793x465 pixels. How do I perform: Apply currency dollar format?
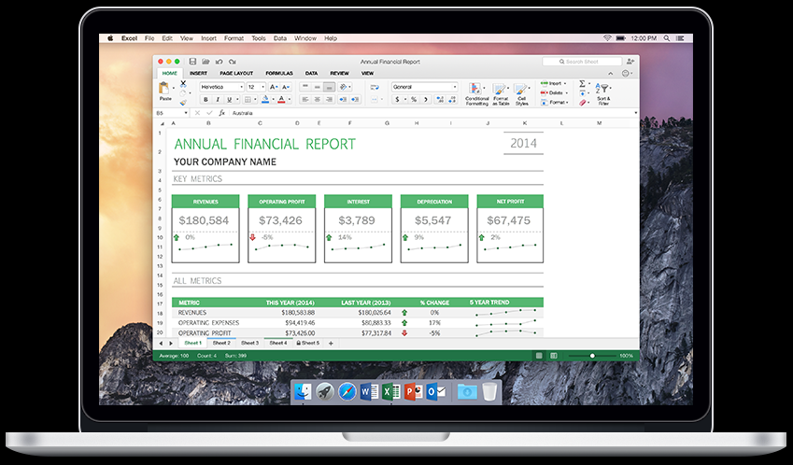[x=398, y=100]
